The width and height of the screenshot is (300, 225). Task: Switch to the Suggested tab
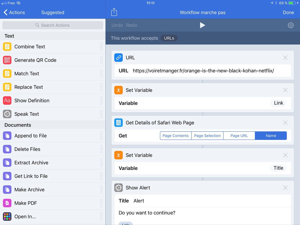(53, 12)
